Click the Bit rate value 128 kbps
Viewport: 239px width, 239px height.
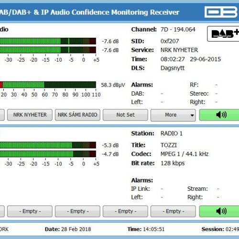[x=173, y=163]
